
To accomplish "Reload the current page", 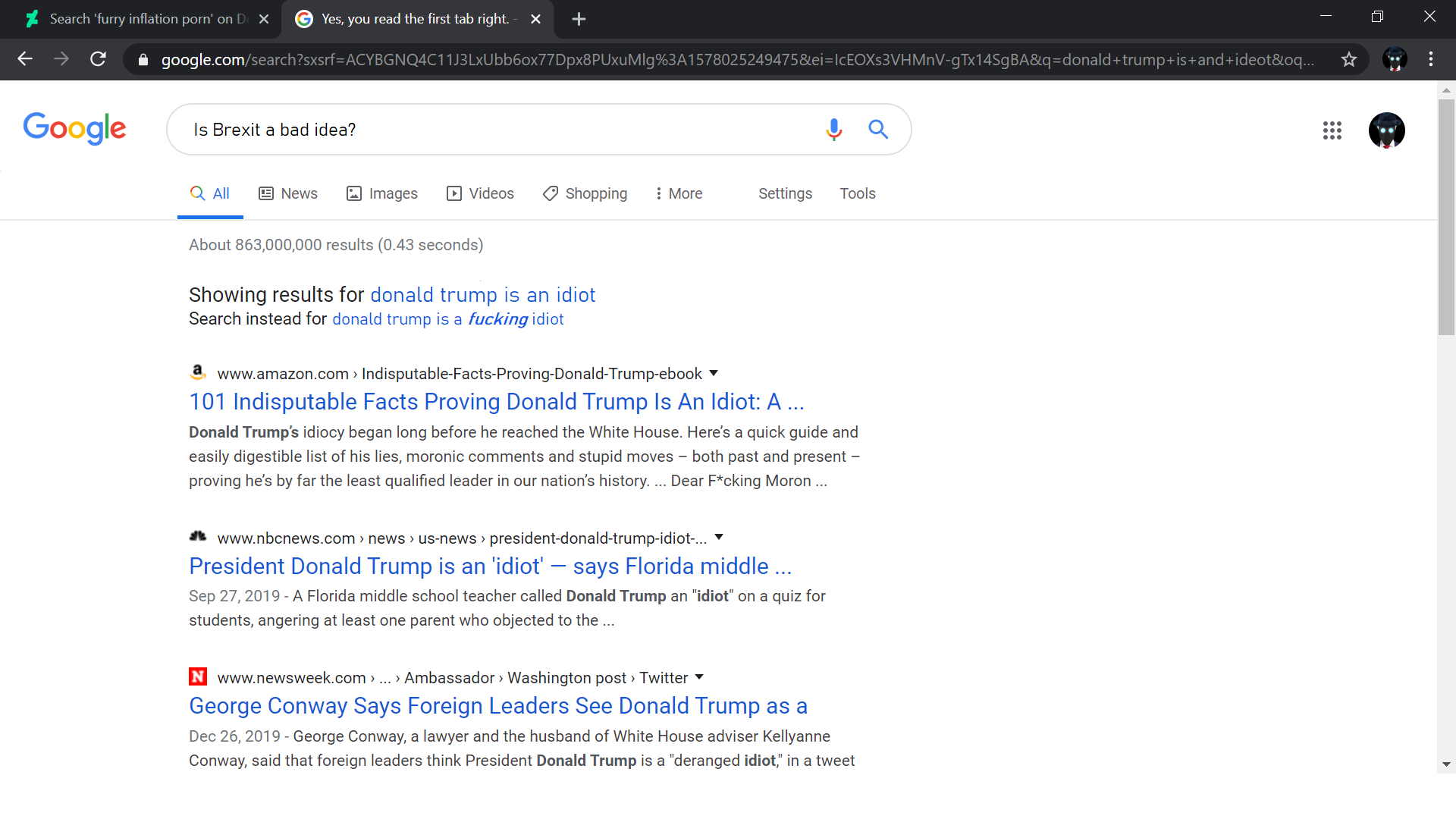I will (98, 59).
